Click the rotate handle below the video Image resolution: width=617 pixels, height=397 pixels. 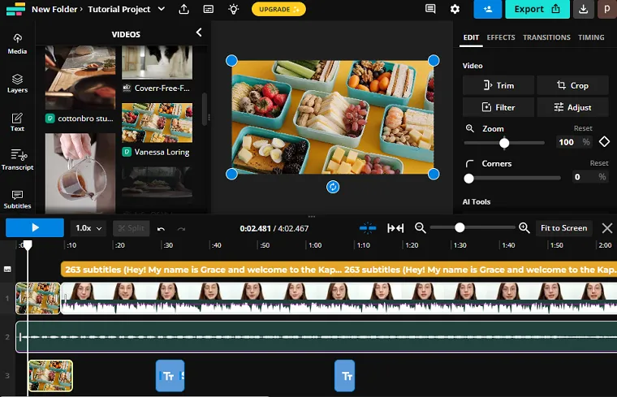click(x=333, y=188)
